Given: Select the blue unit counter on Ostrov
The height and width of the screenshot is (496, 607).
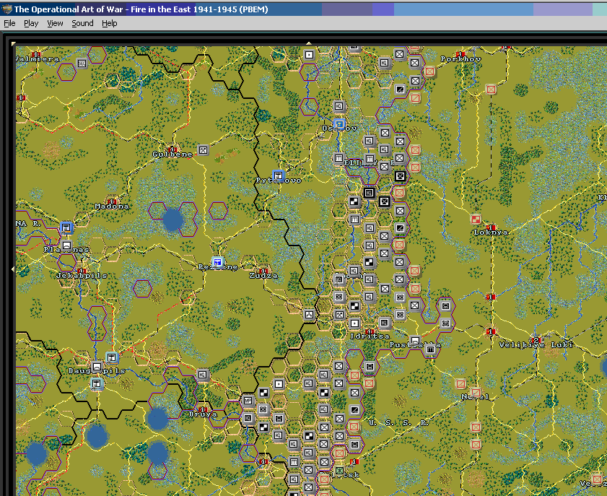Looking at the screenshot, I should [x=339, y=124].
